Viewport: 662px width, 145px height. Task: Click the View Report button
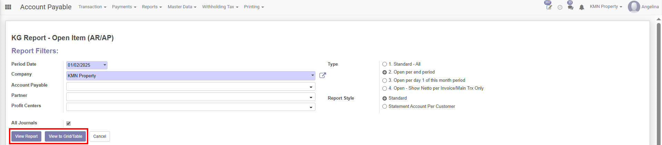[27, 136]
